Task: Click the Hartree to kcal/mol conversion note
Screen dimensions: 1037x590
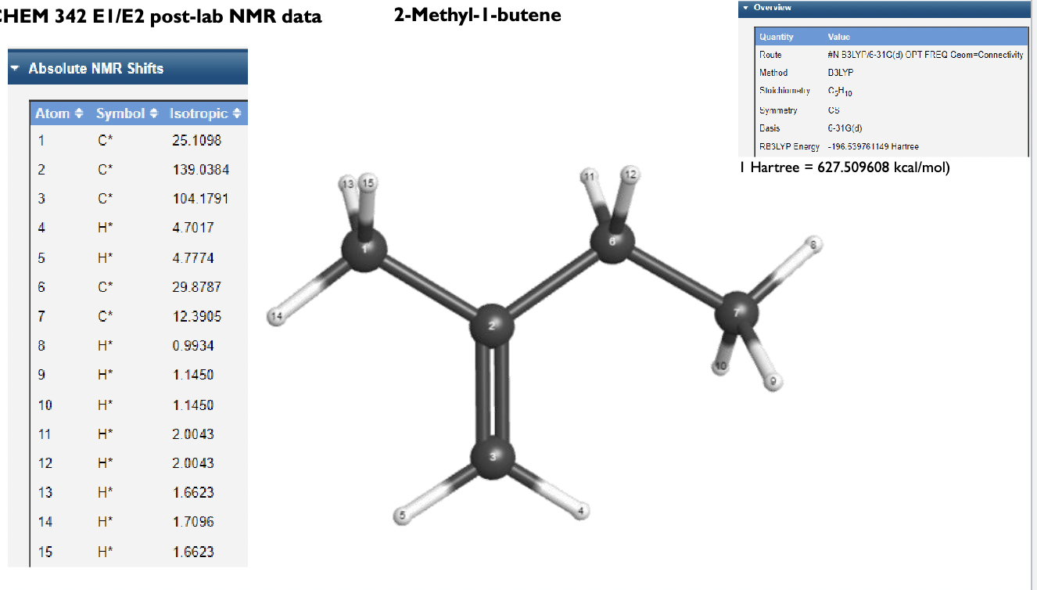Action: click(845, 167)
